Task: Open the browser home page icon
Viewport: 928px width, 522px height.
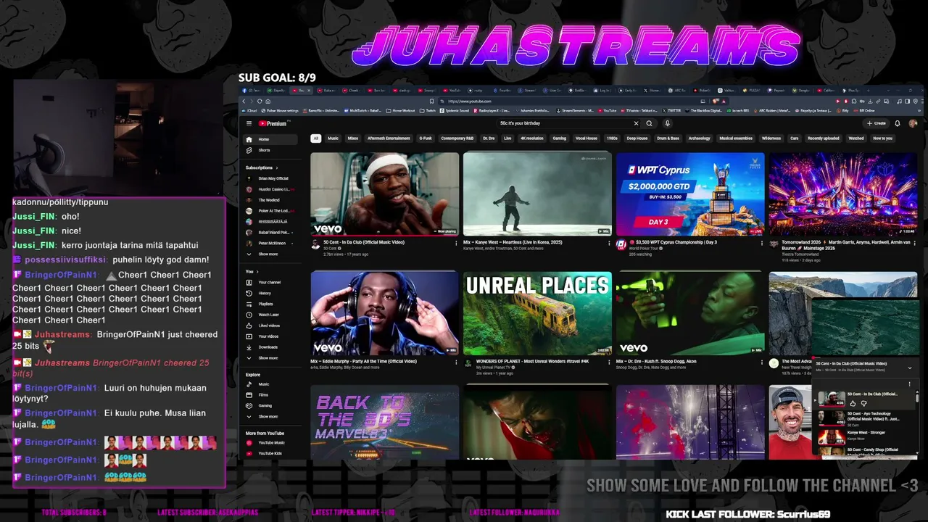Action: pyautogui.click(x=269, y=101)
